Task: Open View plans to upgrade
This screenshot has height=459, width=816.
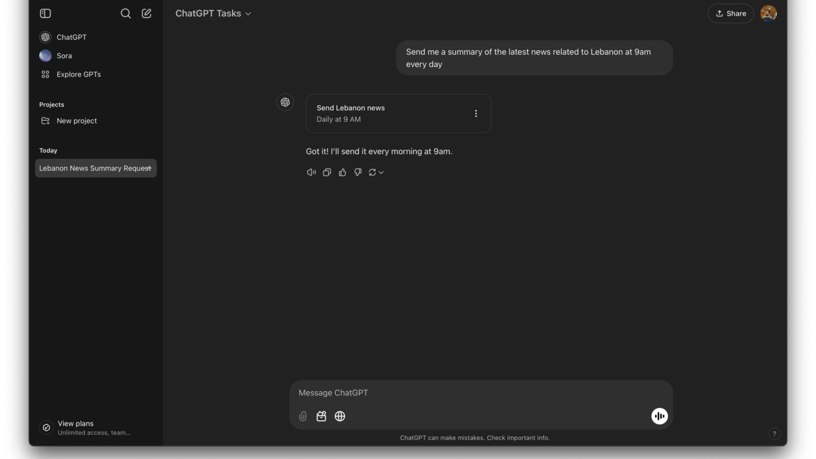Action: click(75, 423)
